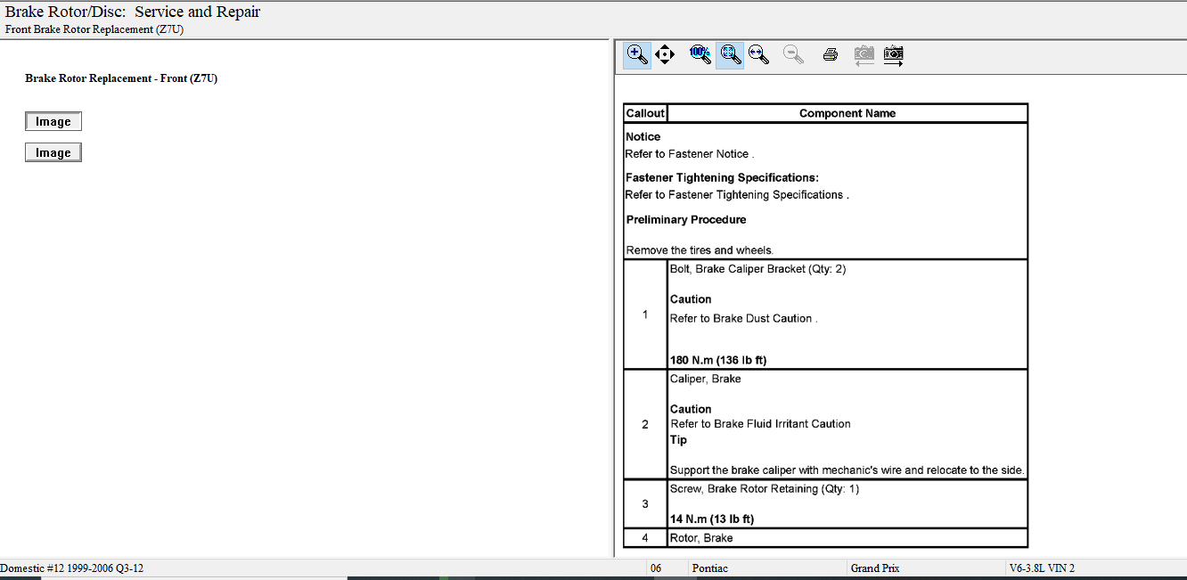Click 'Caliper, Brake' component name
The image size is (1187, 580).
[x=706, y=380]
